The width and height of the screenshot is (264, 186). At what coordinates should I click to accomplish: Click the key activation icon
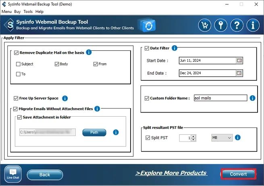point(221,25)
